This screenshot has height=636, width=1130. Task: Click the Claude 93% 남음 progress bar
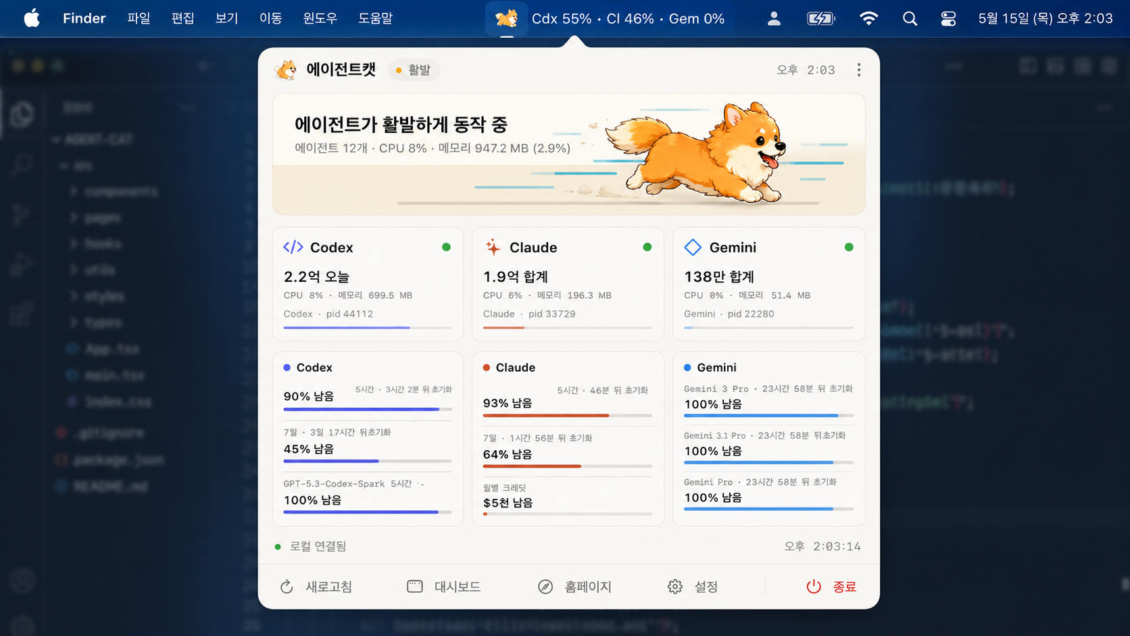point(568,416)
